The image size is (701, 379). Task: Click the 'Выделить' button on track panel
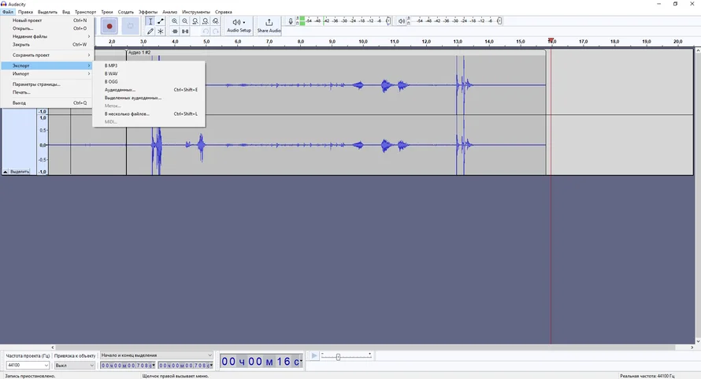coord(20,171)
